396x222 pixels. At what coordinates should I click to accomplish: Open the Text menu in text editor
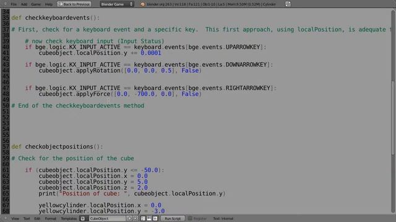[27, 218]
